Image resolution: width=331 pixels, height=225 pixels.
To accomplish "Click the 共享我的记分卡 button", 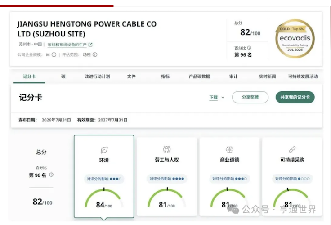I will point(295,97).
